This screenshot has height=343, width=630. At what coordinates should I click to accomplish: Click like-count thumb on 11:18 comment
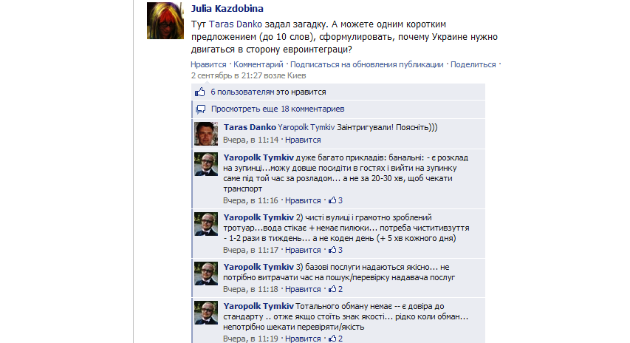(x=332, y=289)
